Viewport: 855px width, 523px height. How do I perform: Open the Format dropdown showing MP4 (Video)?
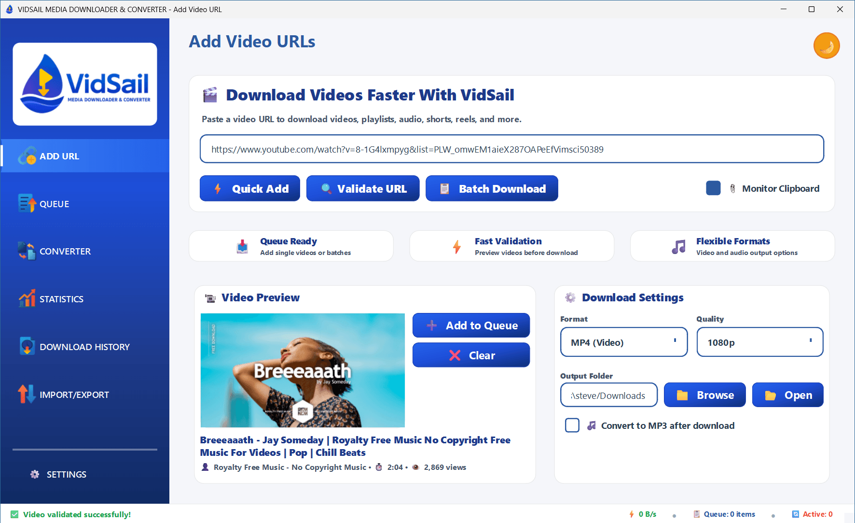624,342
